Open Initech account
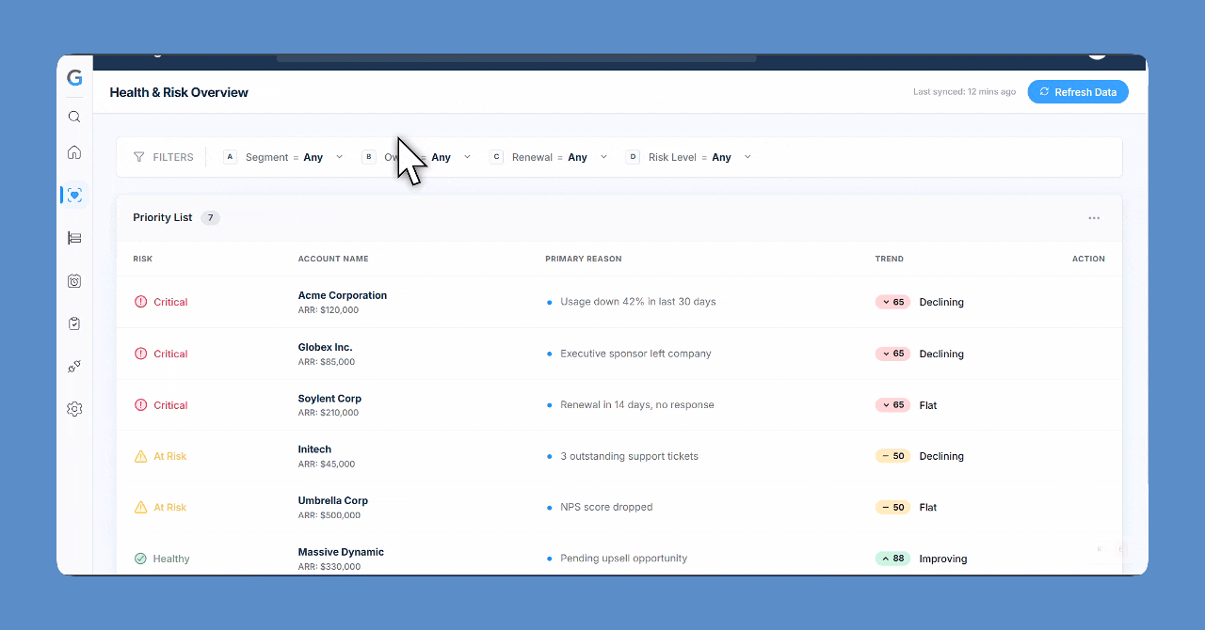Viewport: 1205px width, 630px height. (314, 449)
